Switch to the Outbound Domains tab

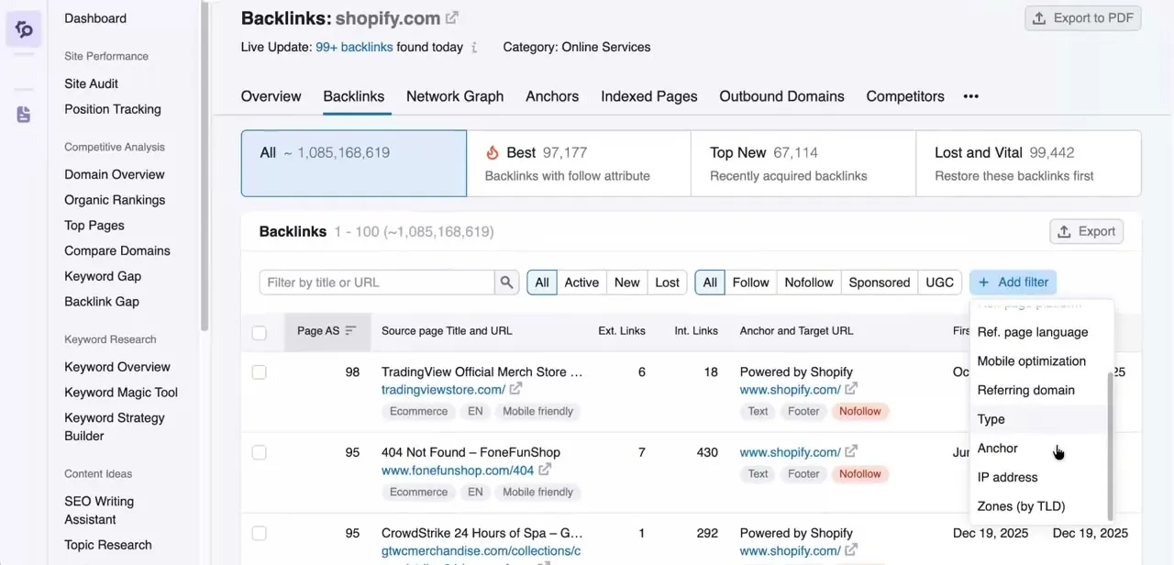[781, 96]
